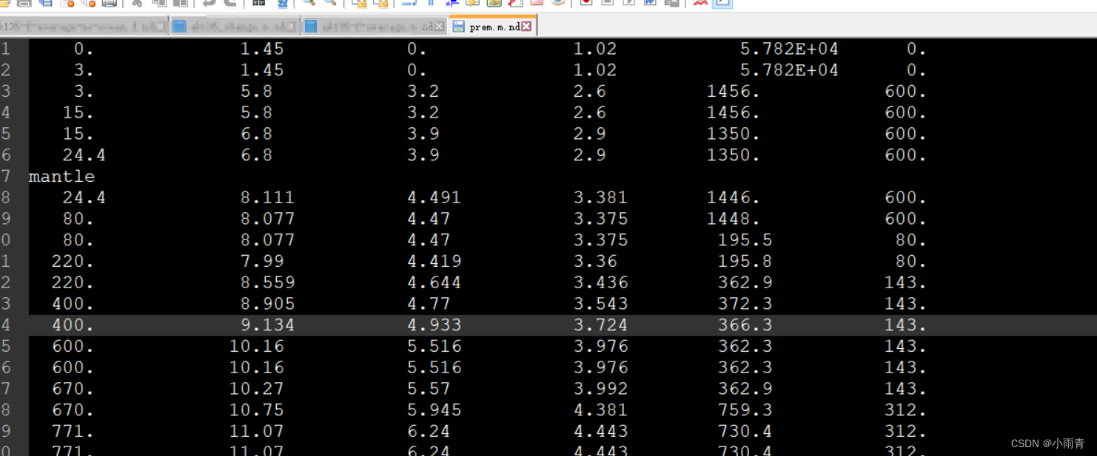Image resolution: width=1097 pixels, height=456 pixels.
Task: Click the value 3.436
Action: coord(600,283)
